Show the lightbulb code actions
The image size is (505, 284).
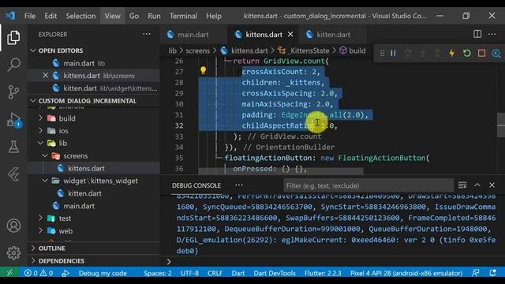click(203, 70)
